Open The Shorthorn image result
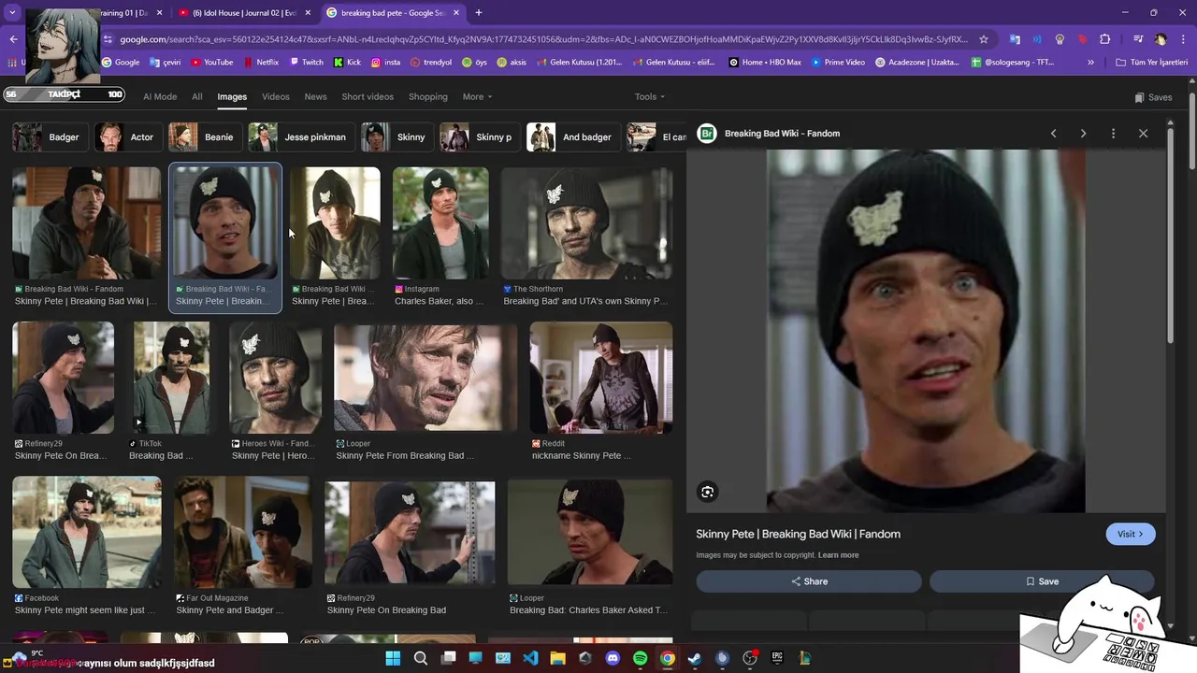 [x=586, y=237]
